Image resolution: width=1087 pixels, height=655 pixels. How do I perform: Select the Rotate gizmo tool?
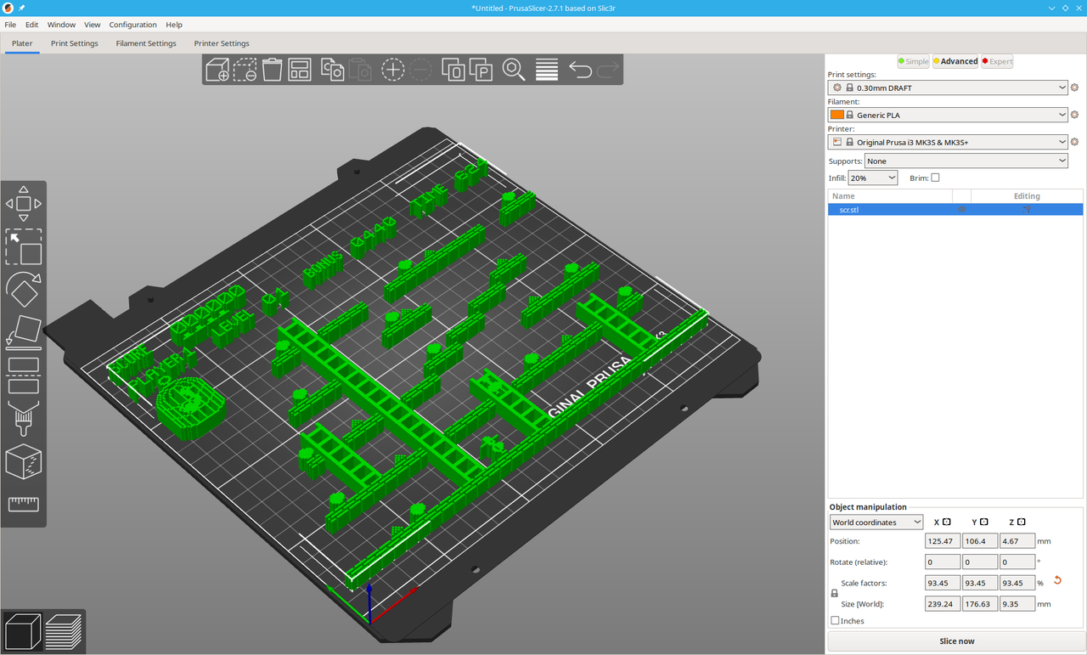click(x=24, y=291)
